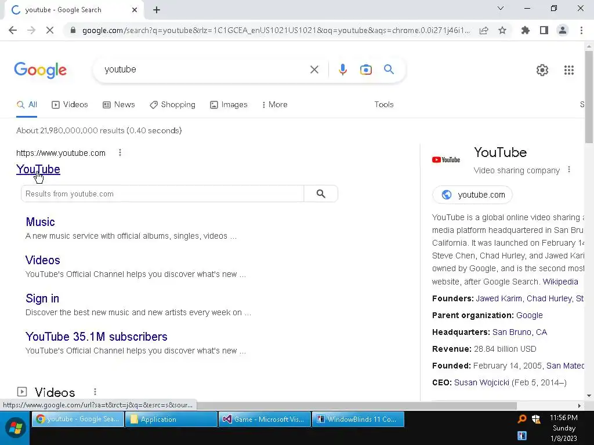Image resolution: width=594 pixels, height=445 pixels.
Task: Bookmark this page with the star icon
Action: pos(502,30)
